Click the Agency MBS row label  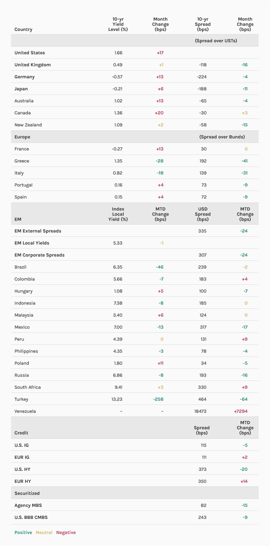pyautogui.click(x=28, y=505)
